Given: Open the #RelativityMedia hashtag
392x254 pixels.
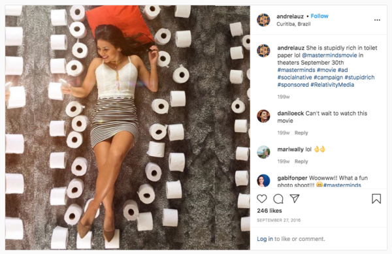Looking at the screenshot, I should (x=333, y=85).
